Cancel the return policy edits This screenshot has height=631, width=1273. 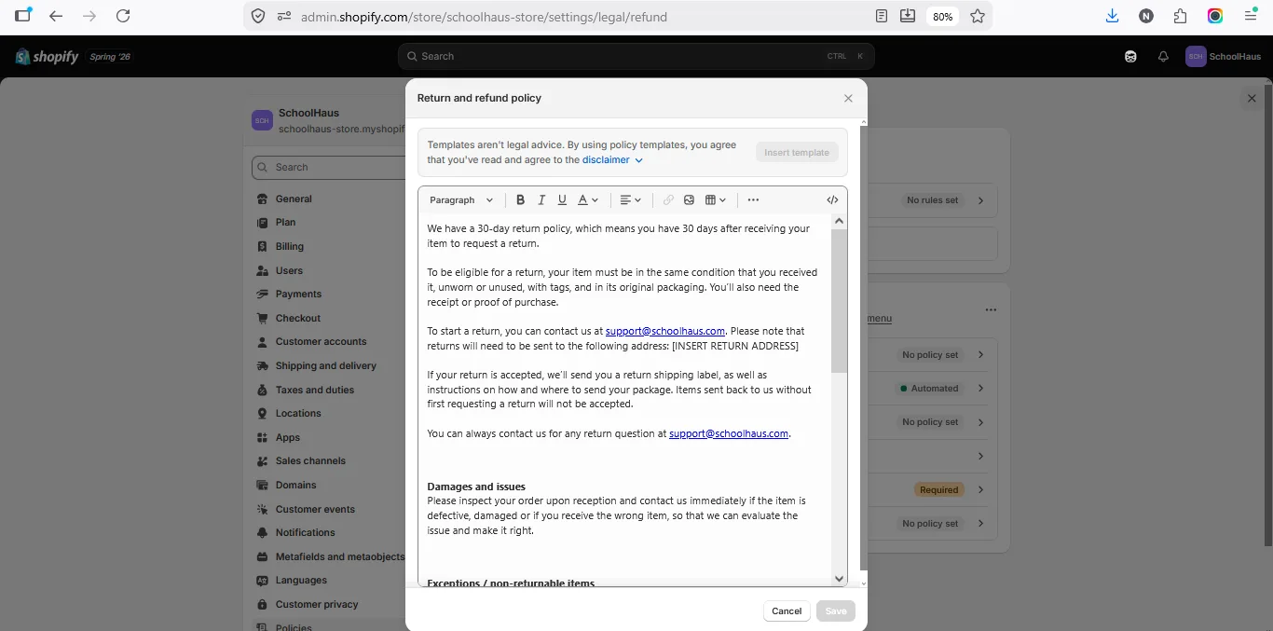[787, 611]
